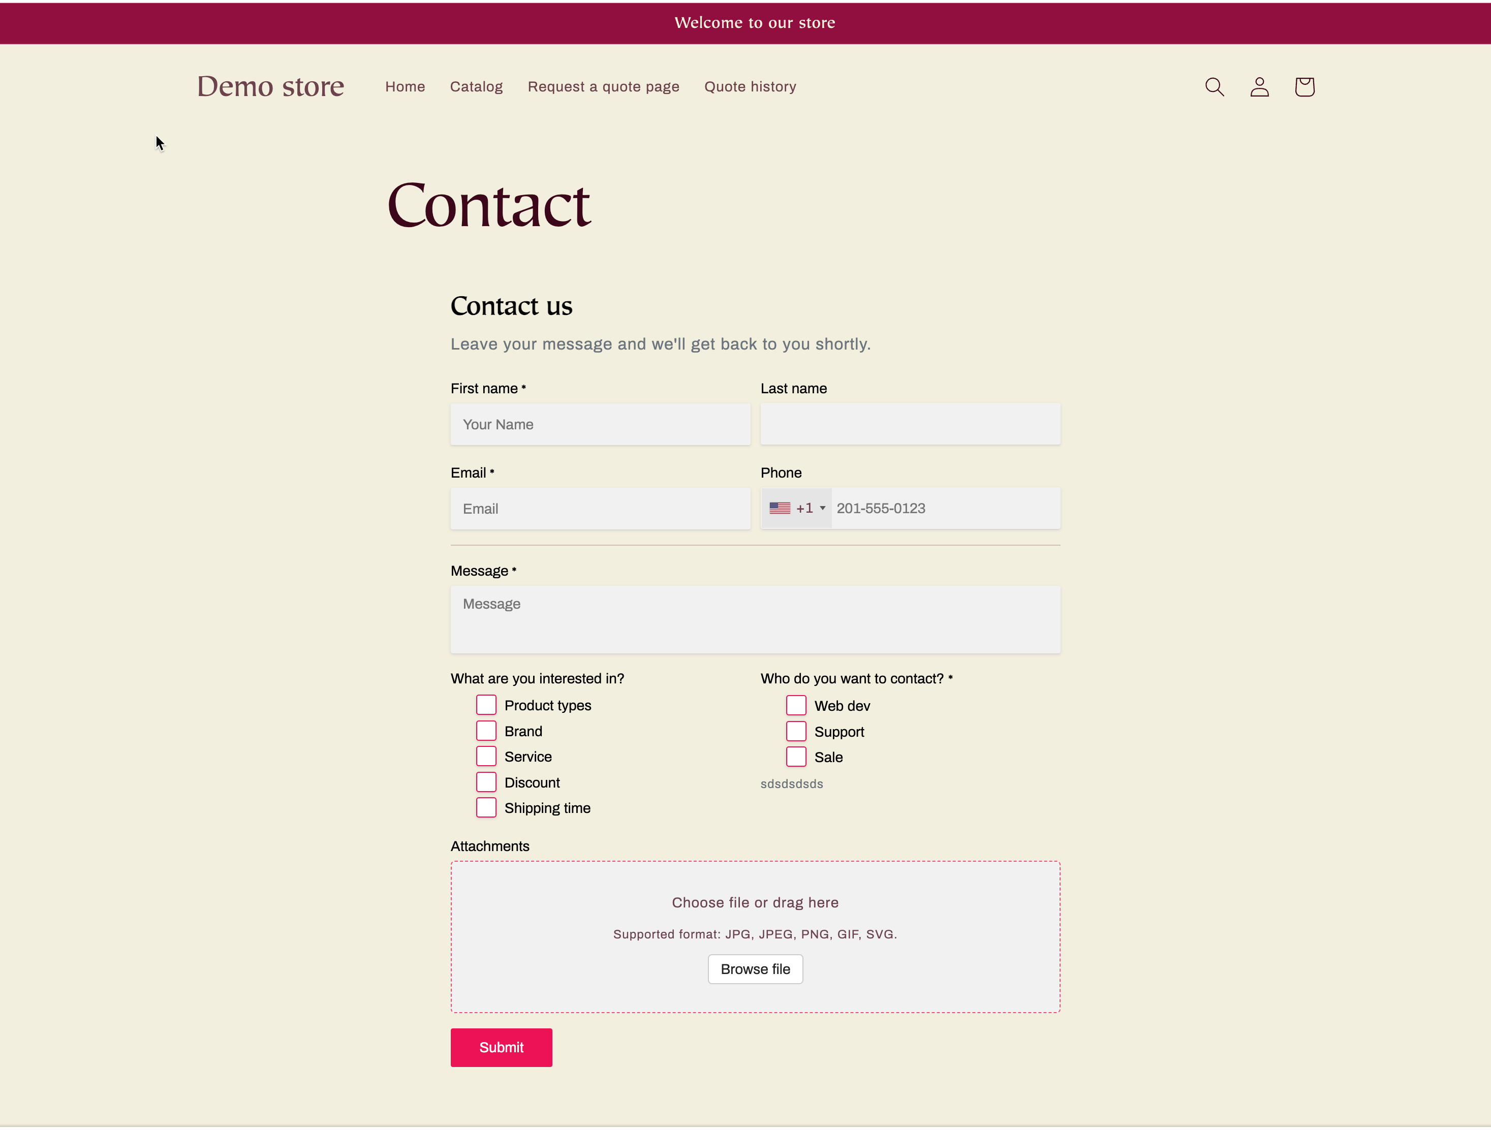Check the Sale checkbox
Viewport: 1491px width, 1130px height.
[x=796, y=756]
